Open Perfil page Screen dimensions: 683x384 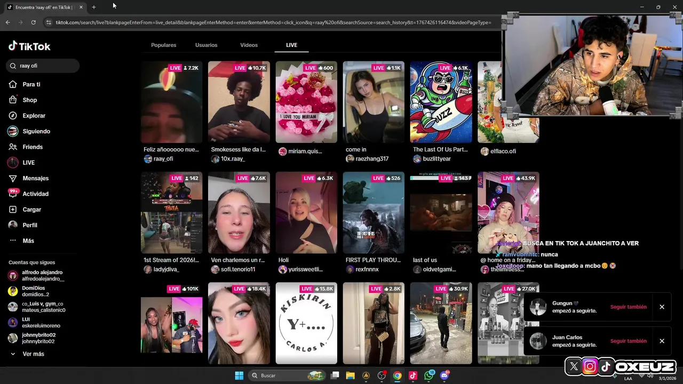tap(29, 225)
